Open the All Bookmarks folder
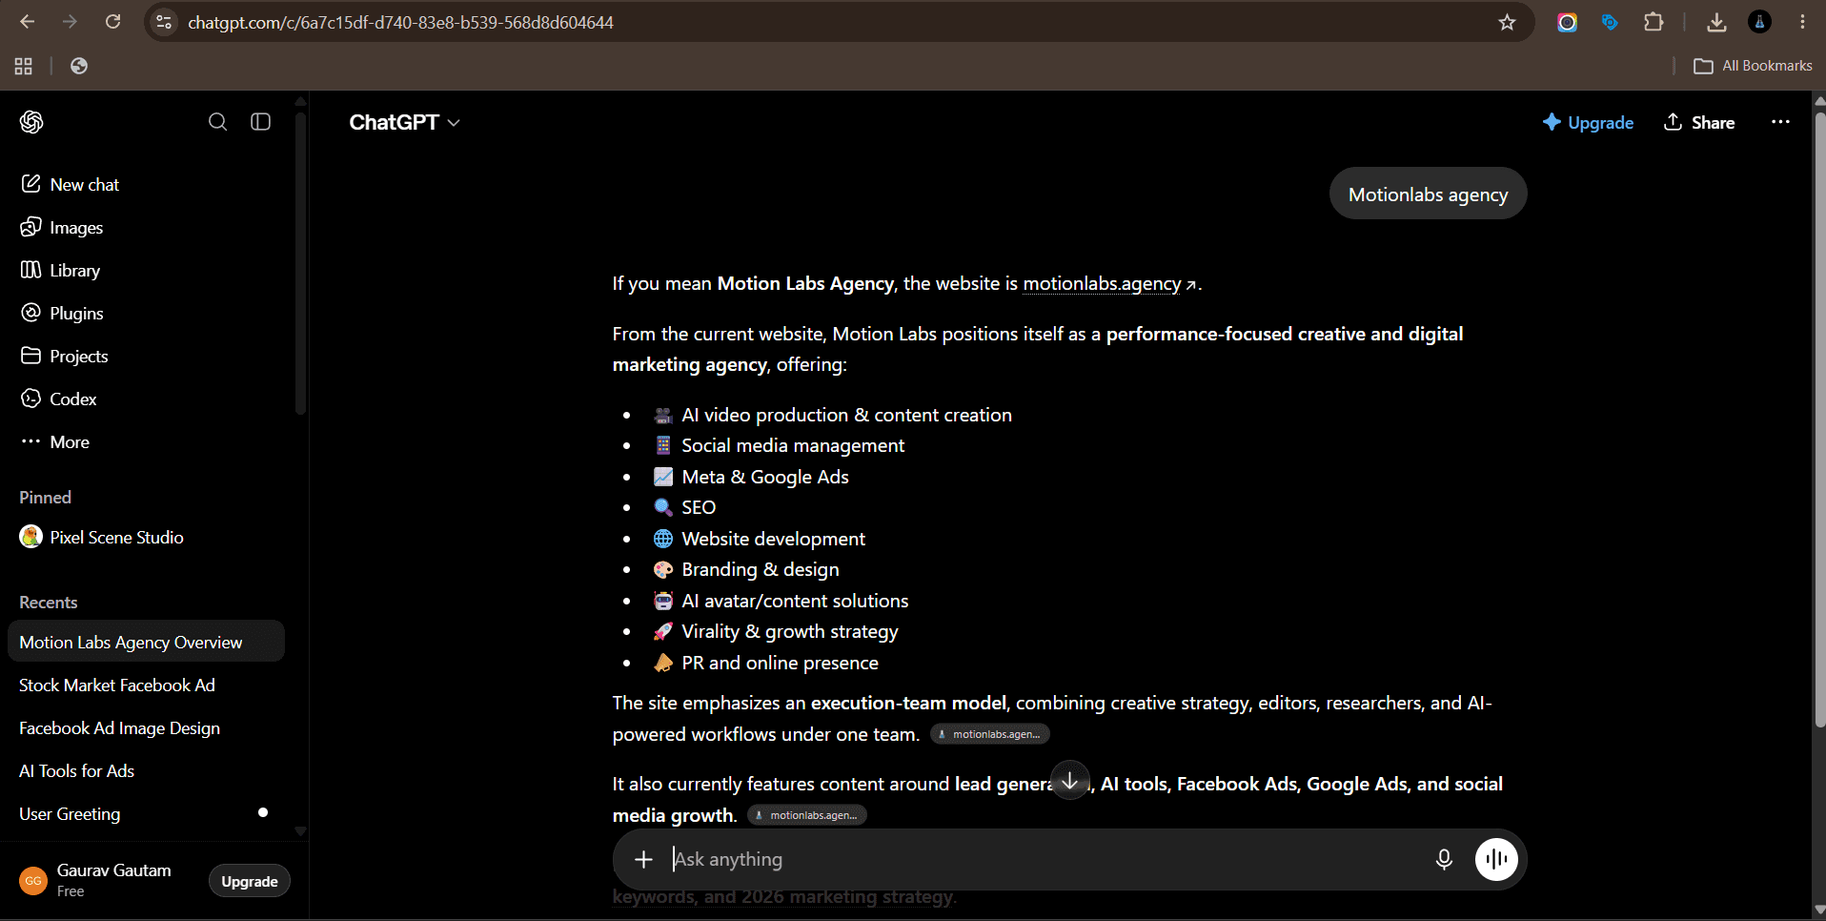Viewport: 1826px width, 921px height. click(x=1754, y=66)
